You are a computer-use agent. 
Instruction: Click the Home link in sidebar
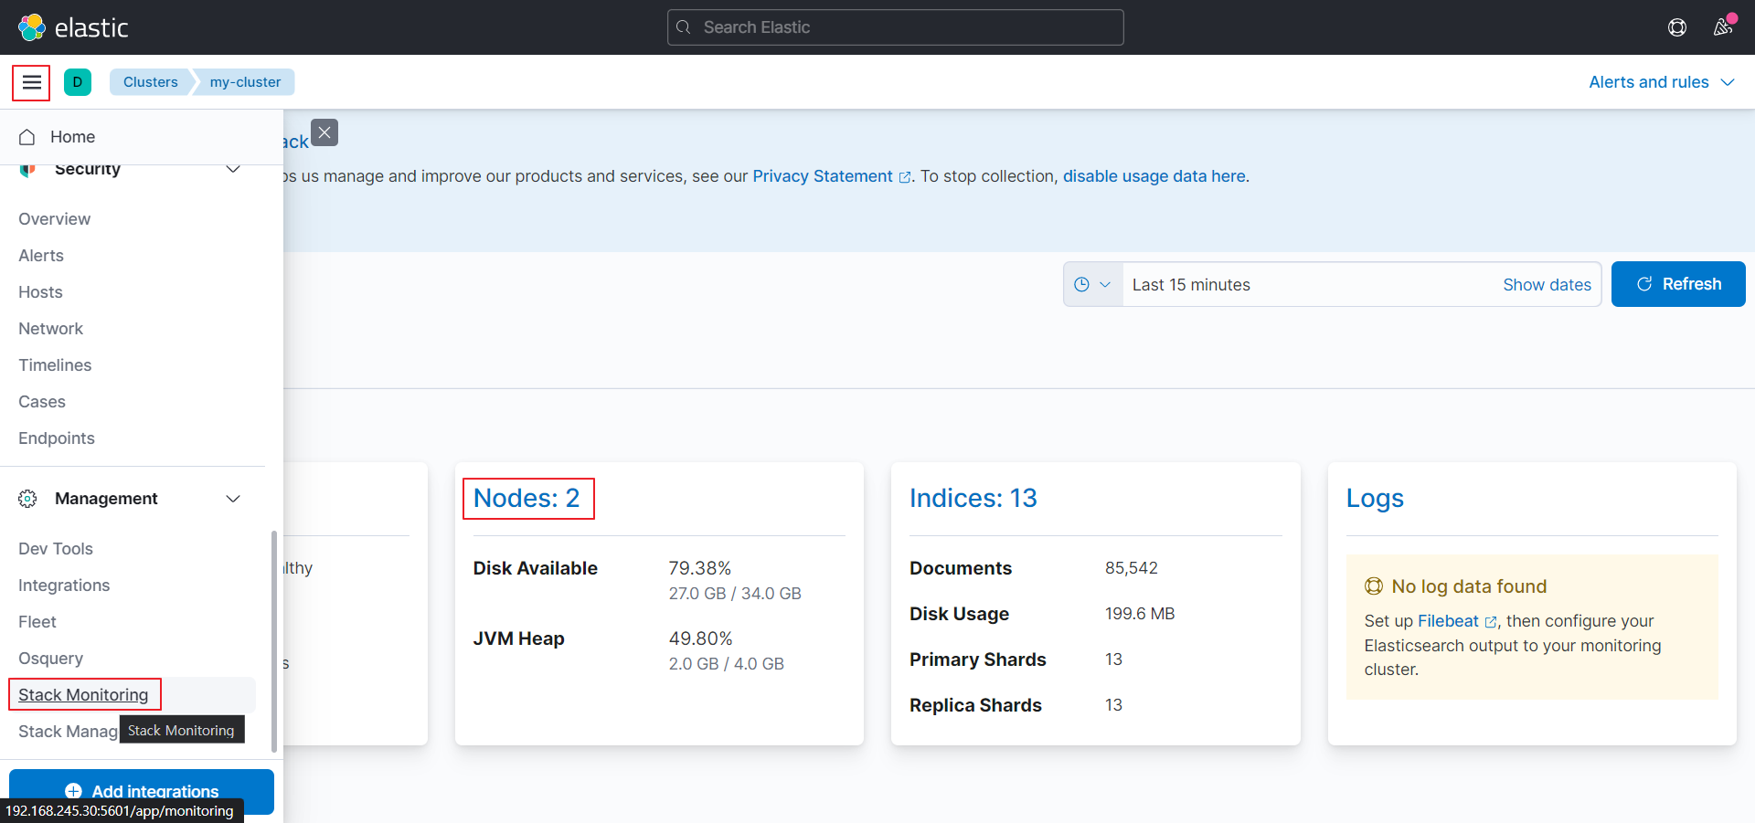pos(73,137)
